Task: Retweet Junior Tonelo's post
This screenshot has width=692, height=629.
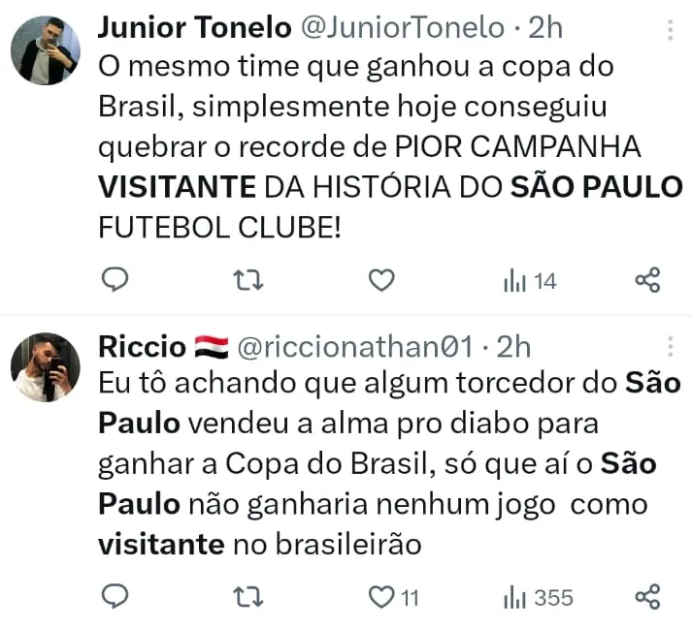Action: click(250, 280)
